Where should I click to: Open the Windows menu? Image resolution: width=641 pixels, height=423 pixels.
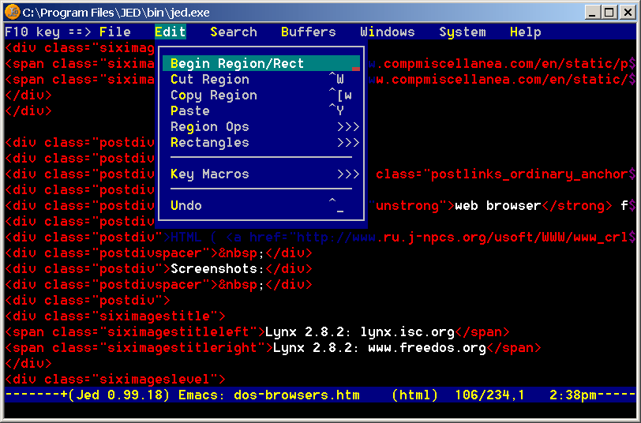(x=388, y=32)
